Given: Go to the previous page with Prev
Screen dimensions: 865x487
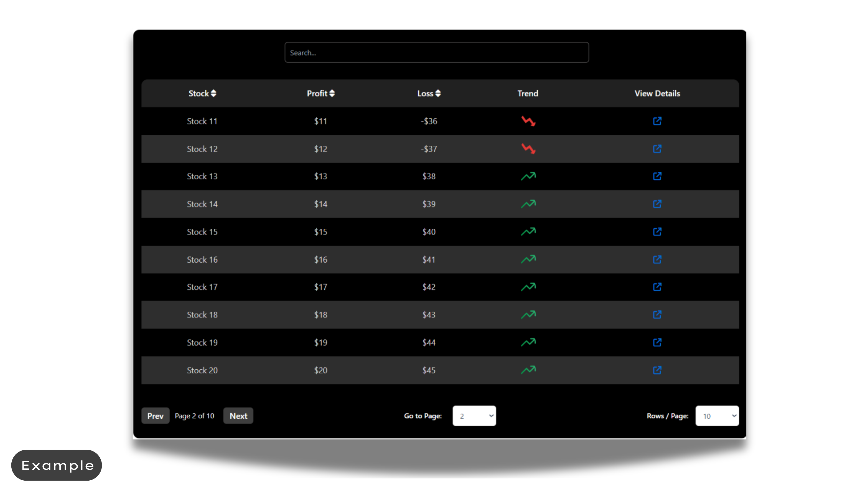Looking at the screenshot, I should click(155, 416).
